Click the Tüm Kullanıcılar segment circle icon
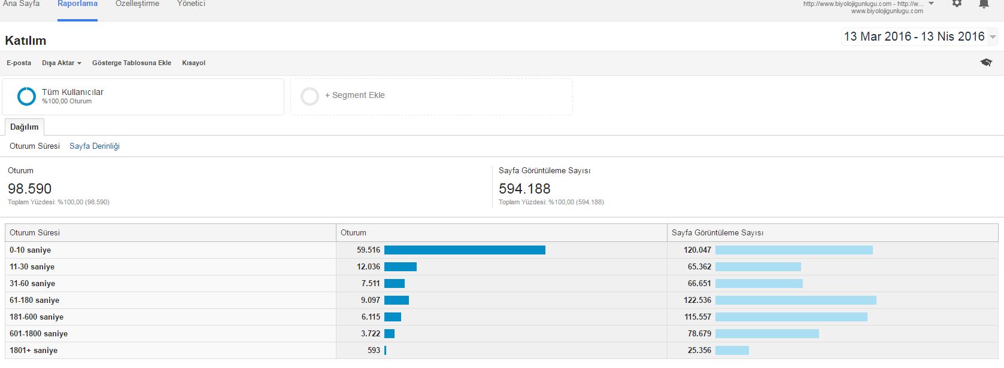The width and height of the screenshot is (1004, 368). pyautogui.click(x=26, y=96)
